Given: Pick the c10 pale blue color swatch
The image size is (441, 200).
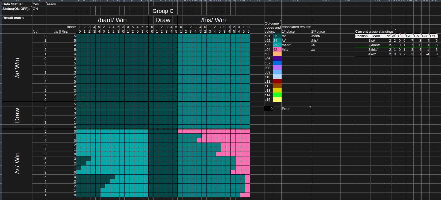Looking at the screenshot, I should pyautogui.click(x=277, y=77).
